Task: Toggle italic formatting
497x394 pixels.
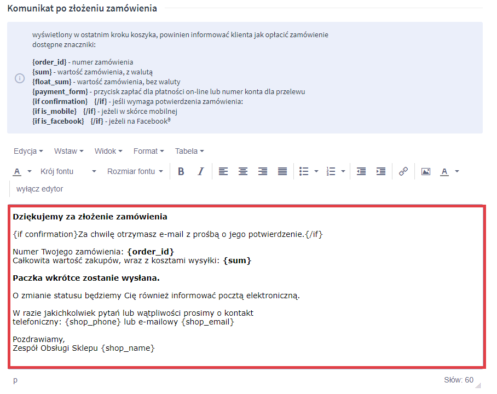Action: 200,171
